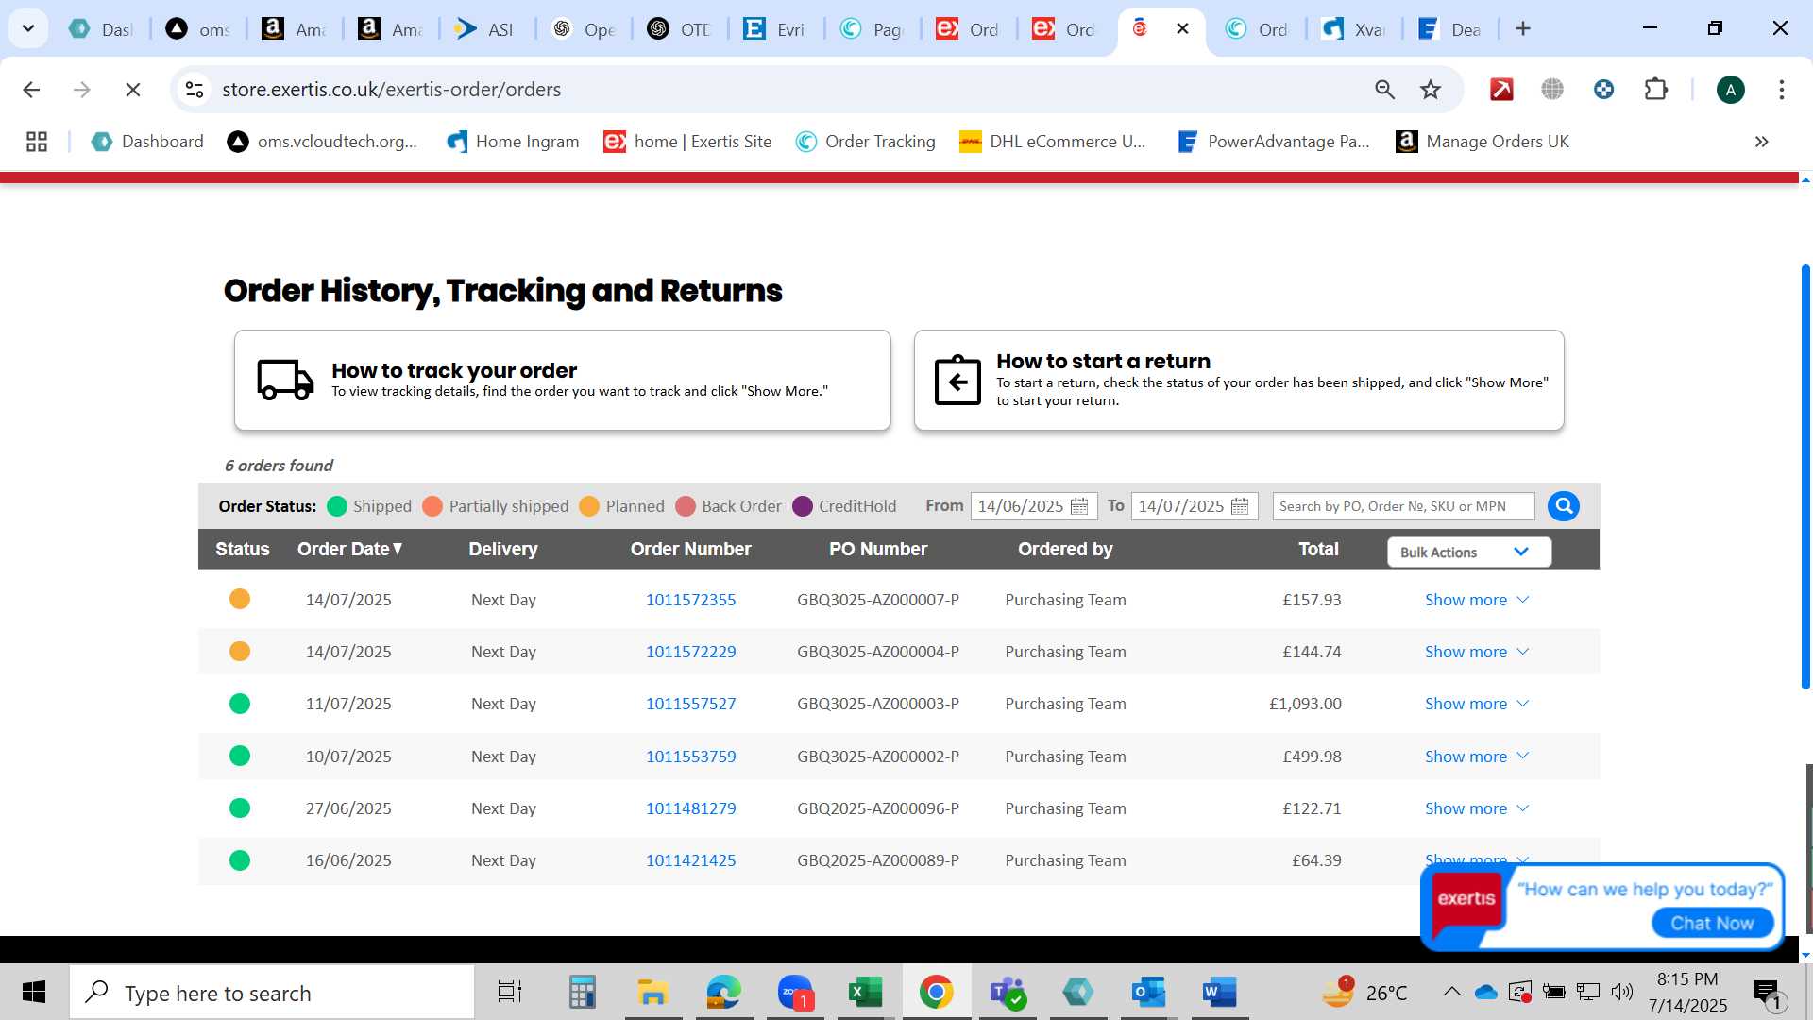
Task: Expand Show more for order 1011481279
Action: (x=1476, y=808)
